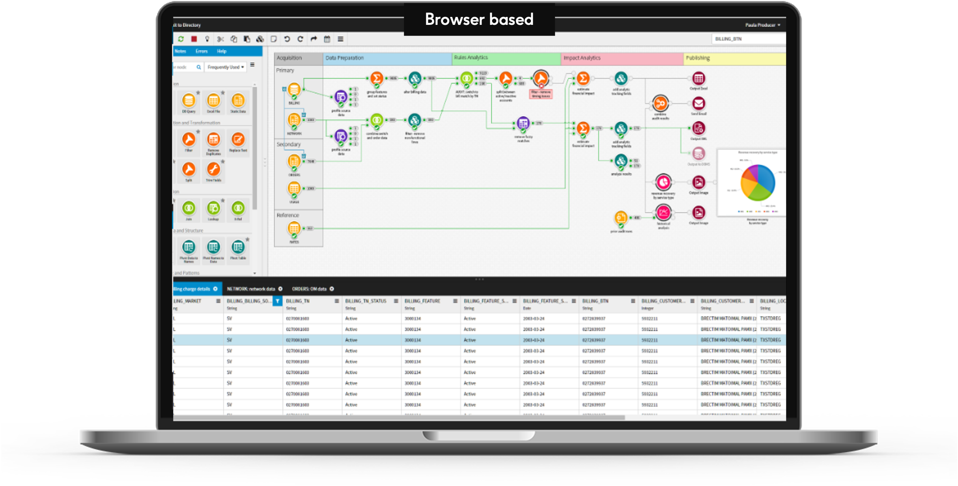Close the NETWORK: network data tab

point(280,289)
